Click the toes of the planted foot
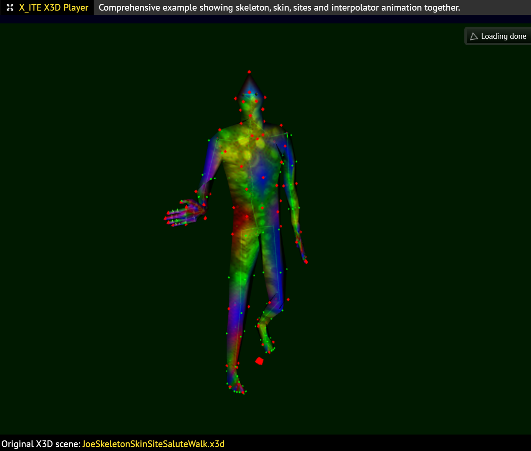531x451 pixels. coord(237,389)
